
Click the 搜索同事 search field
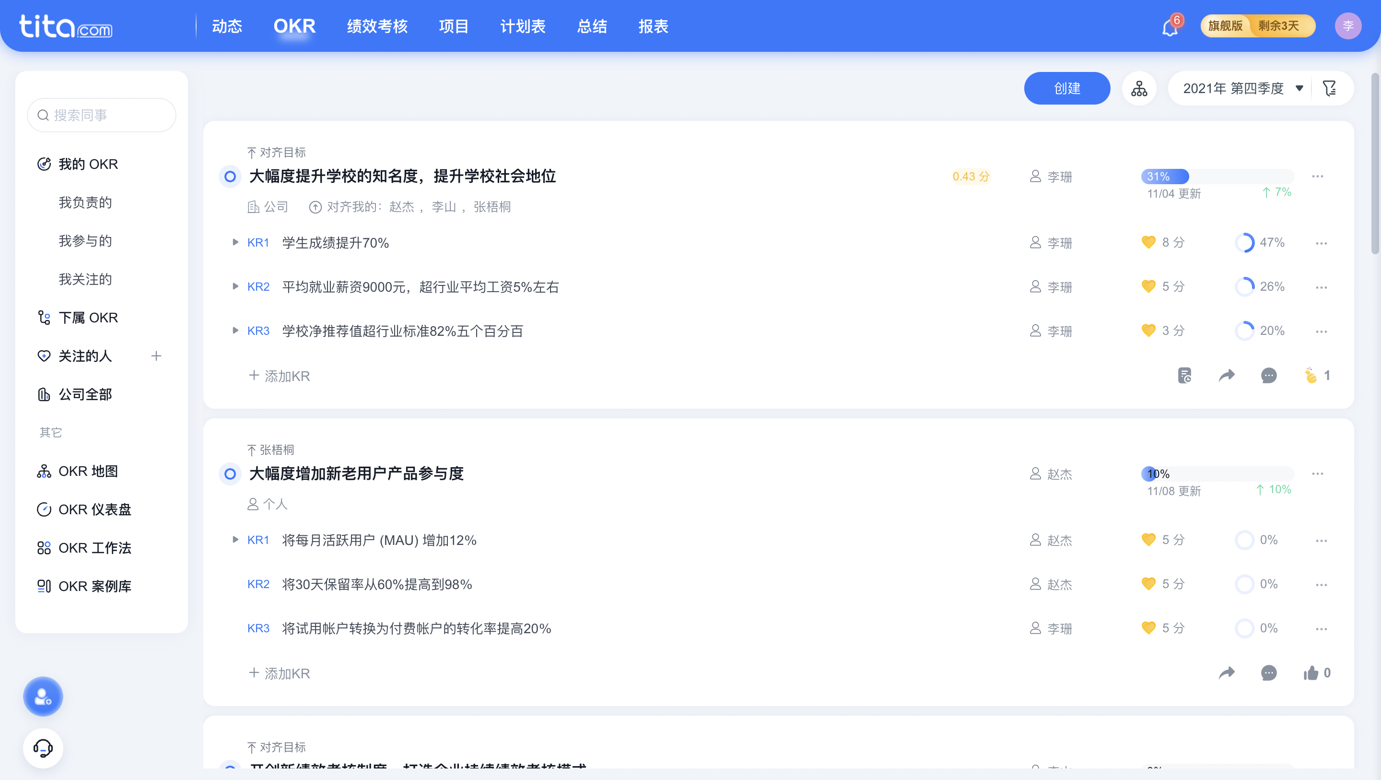coord(101,115)
